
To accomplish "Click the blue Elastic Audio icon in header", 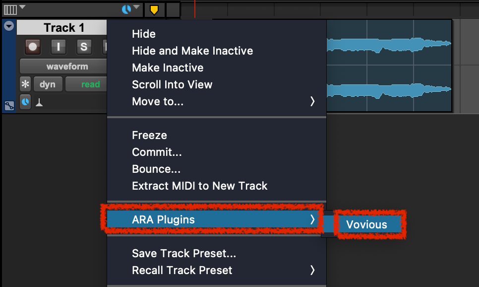I will click(x=125, y=9).
